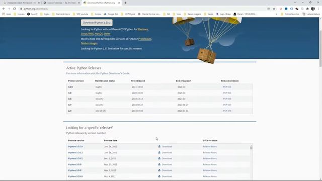322x181 pixels.
Task: Open the Google Ads bookmark
Action: coord(111,14)
